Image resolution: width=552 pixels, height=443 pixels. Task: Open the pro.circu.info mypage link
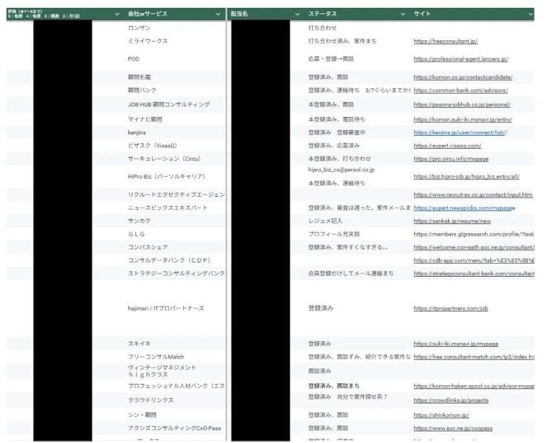(x=451, y=159)
